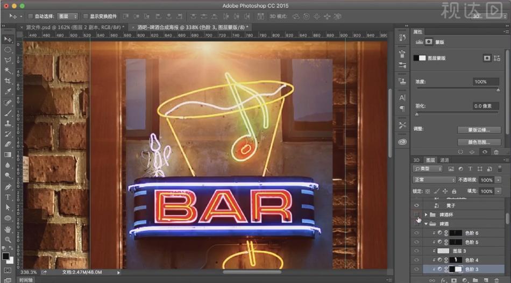The height and width of the screenshot is (283, 511).
Task: Switch to the 通道 channels tab
Action: click(x=444, y=160)
